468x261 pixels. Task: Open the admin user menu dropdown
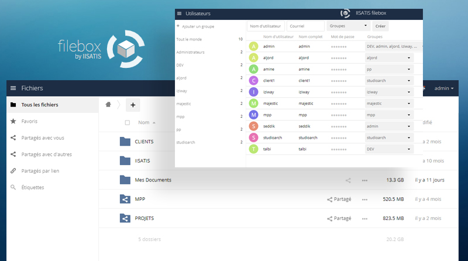pyautogui.click(x=444, y=88)
